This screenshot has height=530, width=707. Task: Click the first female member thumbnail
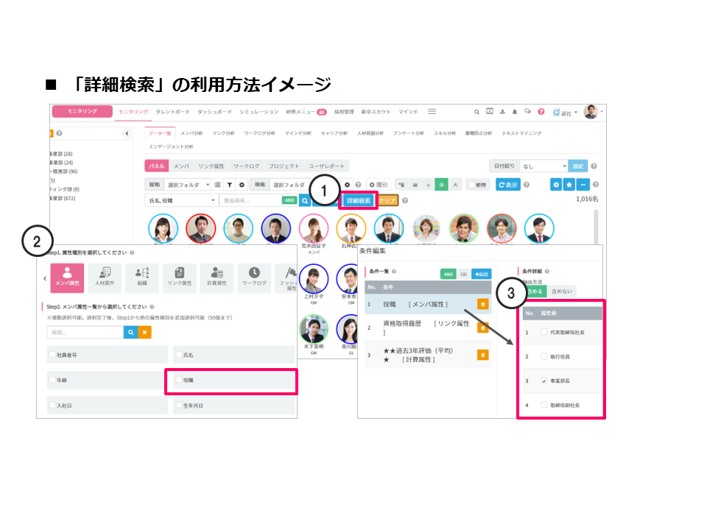click(163, 228)
